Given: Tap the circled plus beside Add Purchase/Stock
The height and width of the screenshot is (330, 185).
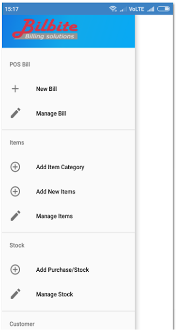Looking at the screenshot, I should click(15, 270).
